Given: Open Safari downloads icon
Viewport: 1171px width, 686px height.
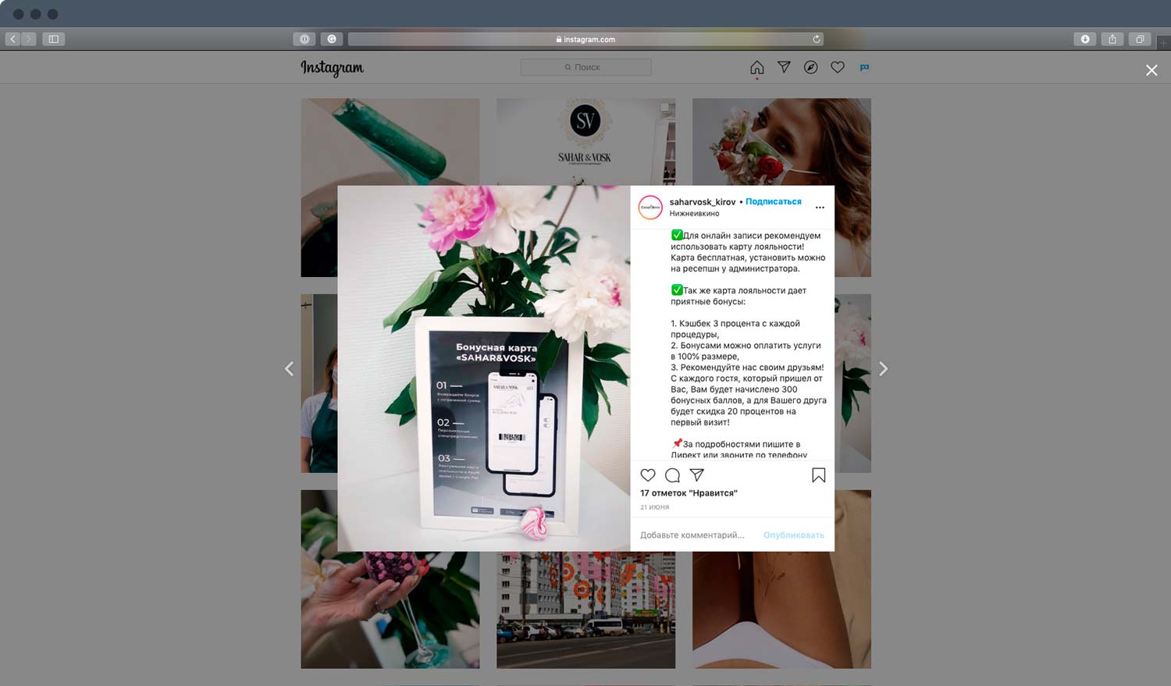Looking at the screenshot, I should click(1085, 39).
